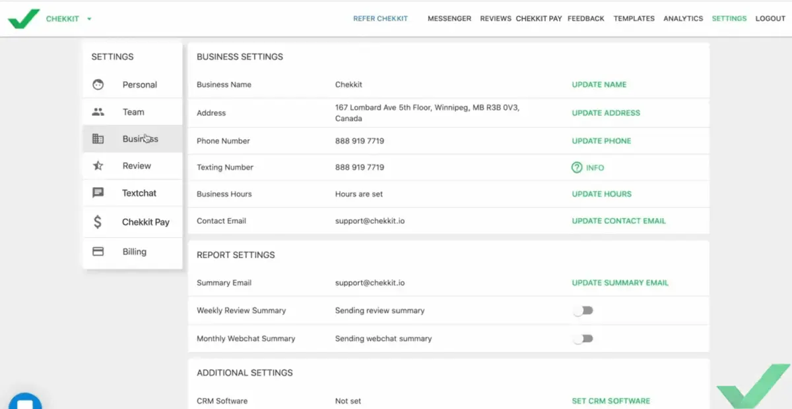Click Update Summary Email

620,283
